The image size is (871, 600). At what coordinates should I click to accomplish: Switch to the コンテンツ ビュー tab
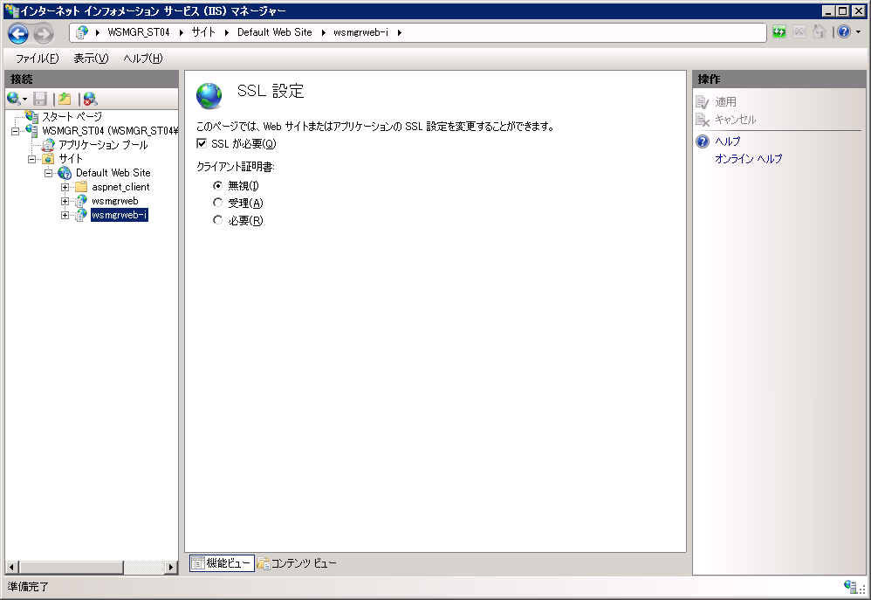[298, 563]
